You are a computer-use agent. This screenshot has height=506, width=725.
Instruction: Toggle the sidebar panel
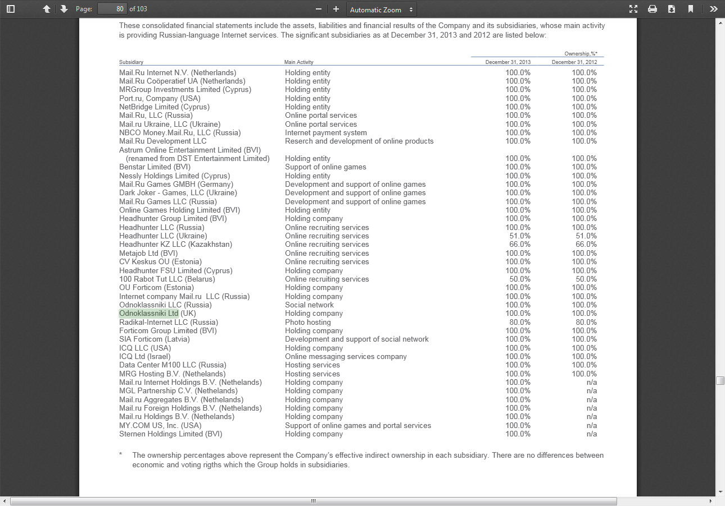point(11,9)
